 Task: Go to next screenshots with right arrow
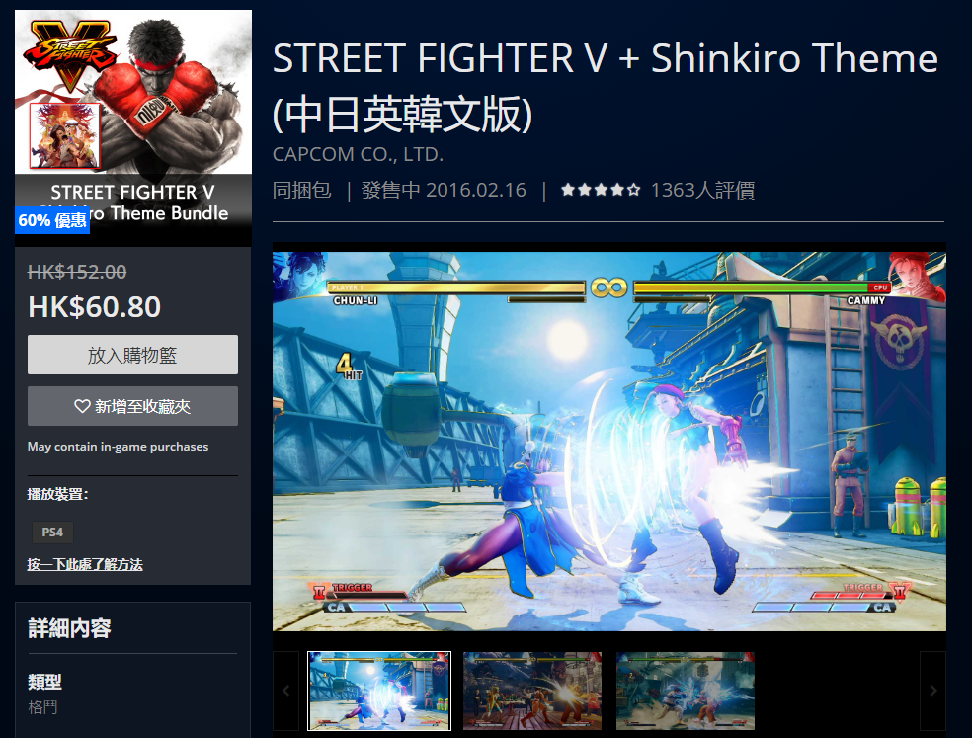point(932,691)
